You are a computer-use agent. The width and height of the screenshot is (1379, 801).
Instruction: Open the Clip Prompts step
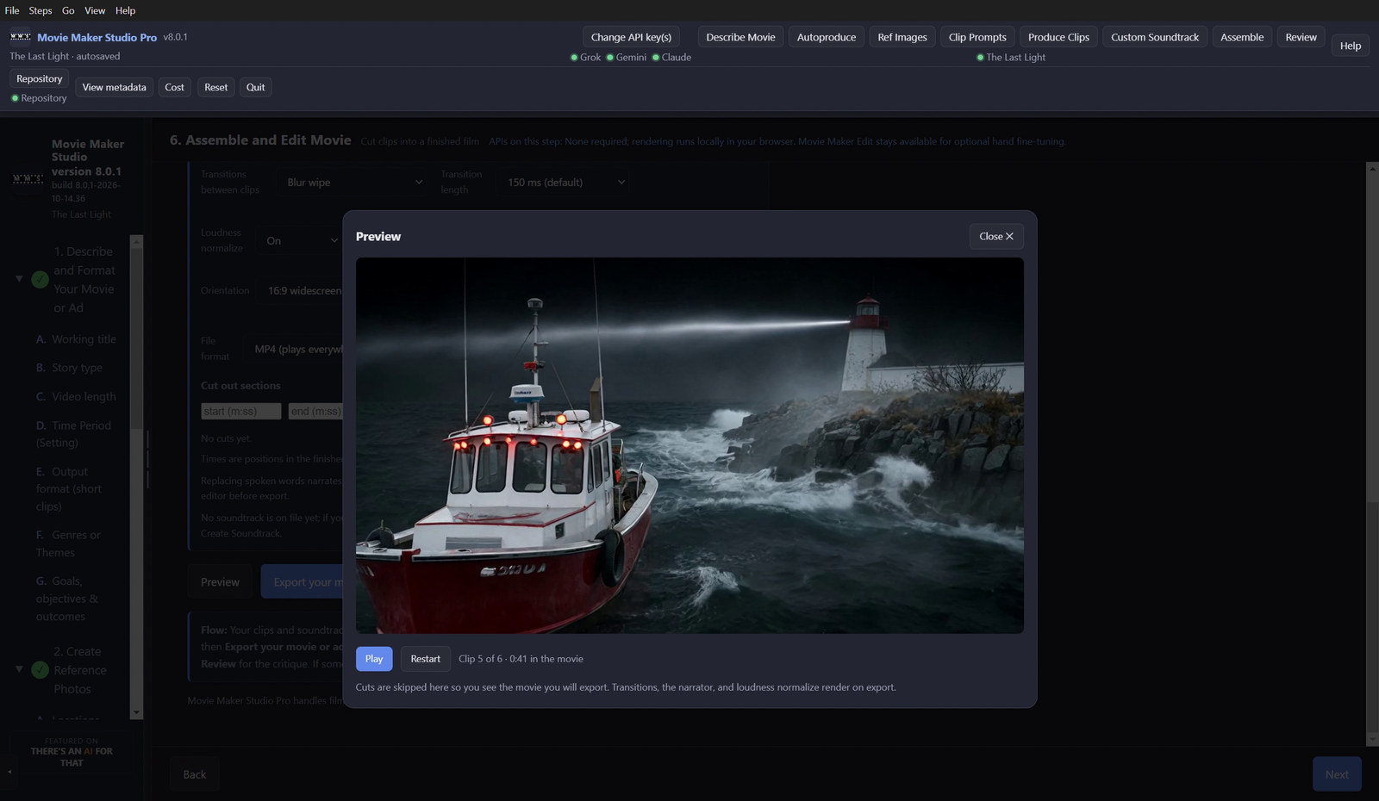[x=977, y=37]
